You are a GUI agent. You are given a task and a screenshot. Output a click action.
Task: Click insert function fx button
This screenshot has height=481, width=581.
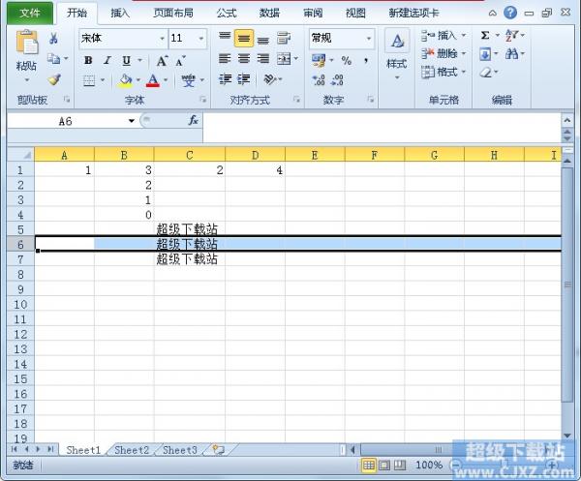click(x=193, y=120)
